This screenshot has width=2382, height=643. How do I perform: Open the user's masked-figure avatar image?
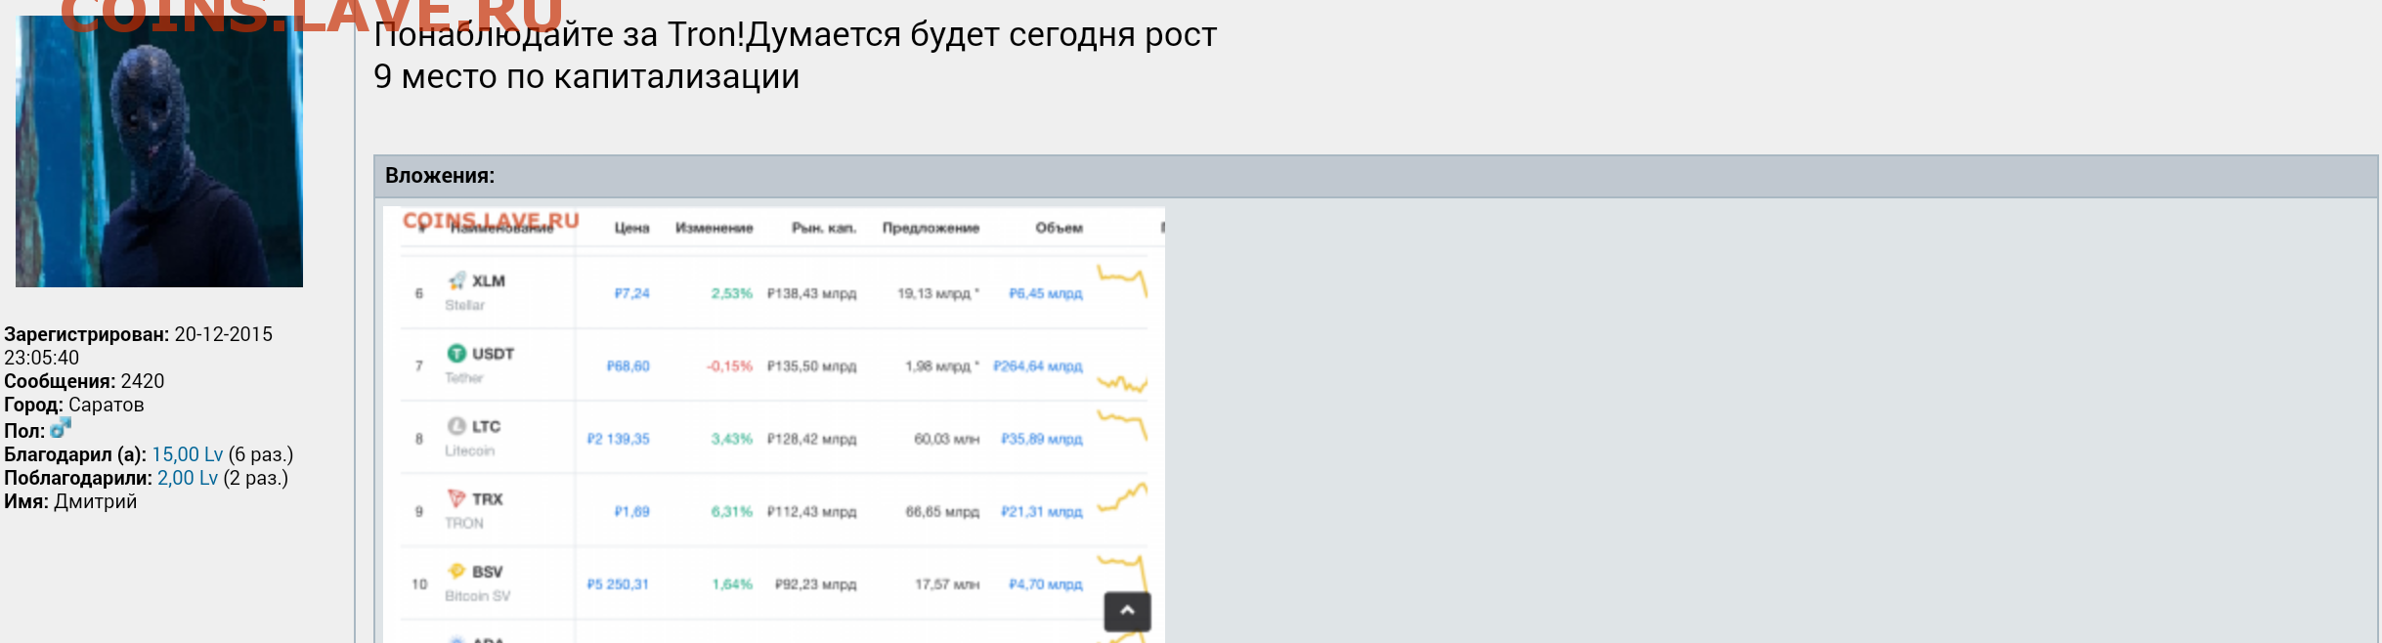coord(159,151)
